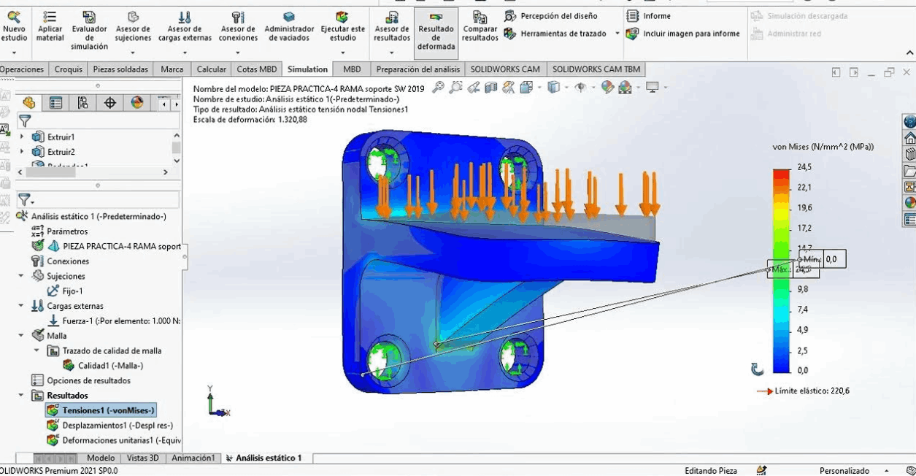Collapse the Cargas externas node

(x=21, y=306)
